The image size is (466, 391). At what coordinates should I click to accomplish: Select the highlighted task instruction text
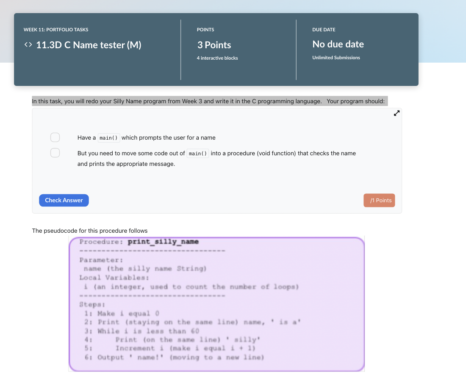click(209, 101)
